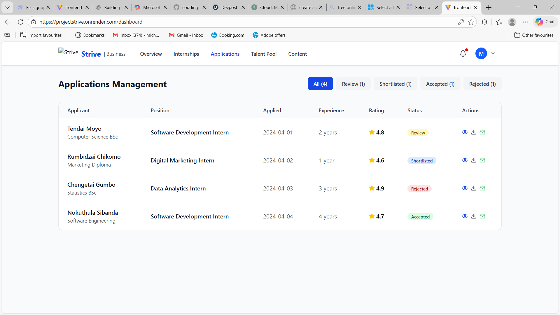Image resolution: width=560 pixels, height=315 pixels.
Task: Go to the Internships nav tab
Action: (x=186, y=54)
